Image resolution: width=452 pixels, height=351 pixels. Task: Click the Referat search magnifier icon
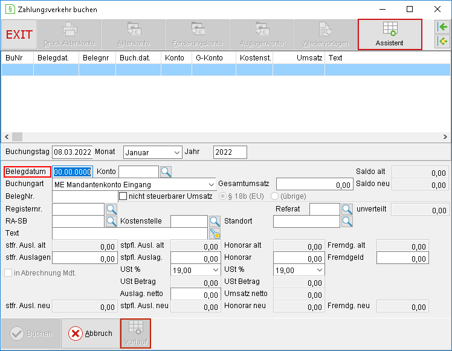point(347,209)
